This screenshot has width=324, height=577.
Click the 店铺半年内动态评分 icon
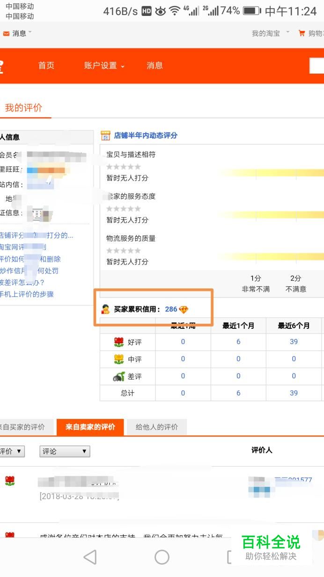coord(105,136)
